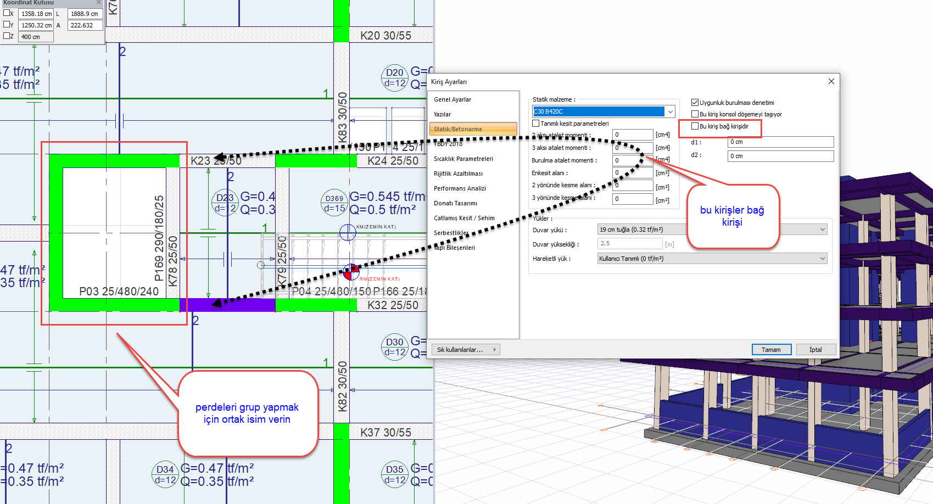
Task: Click the Z coordinate field 400 cm
Action: 36,37
